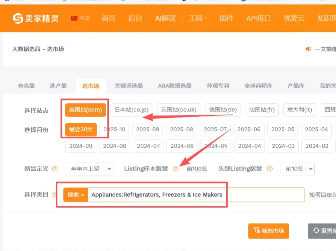The height and width of the screenshot is (251, 336).
Task: Select month 2025-04
Action: click(316, 129)
